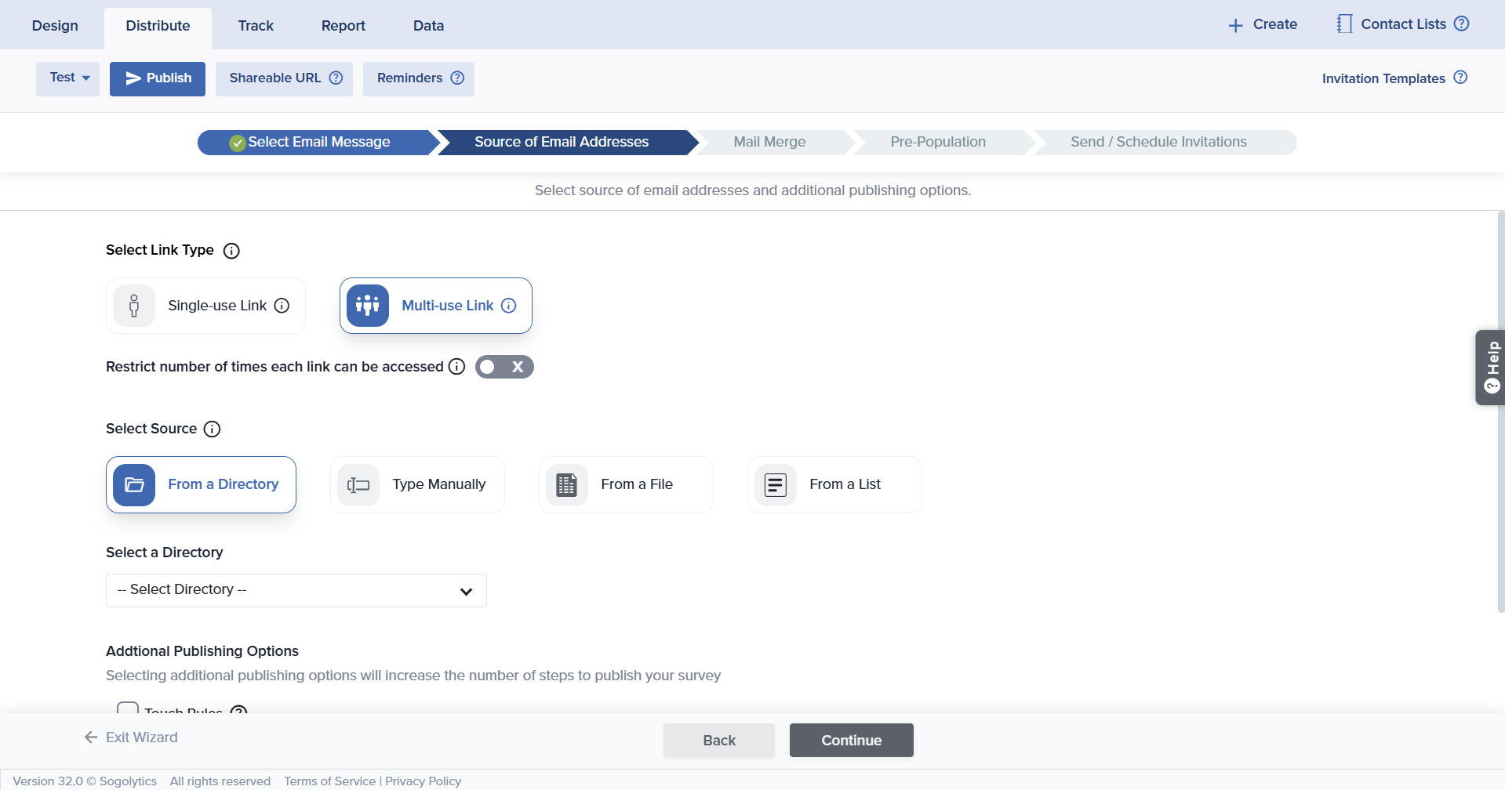Toggle the restrict link access switch

click(x=503, y=367)
